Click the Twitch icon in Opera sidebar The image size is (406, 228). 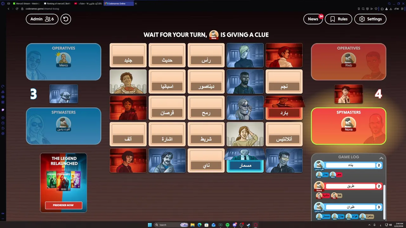(x=3, y=110)
